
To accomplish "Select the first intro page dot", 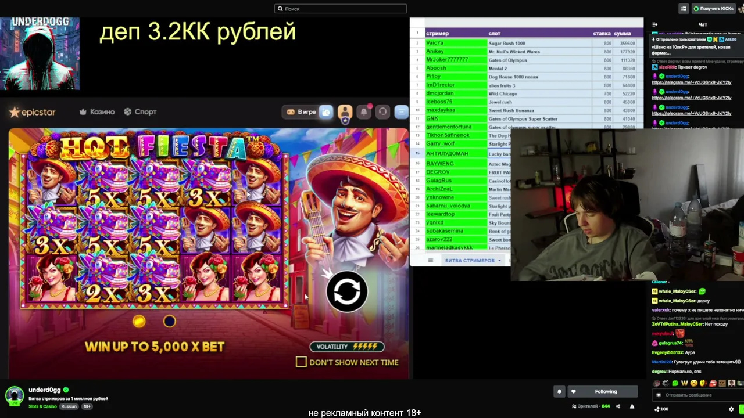I will coord(139,321).
